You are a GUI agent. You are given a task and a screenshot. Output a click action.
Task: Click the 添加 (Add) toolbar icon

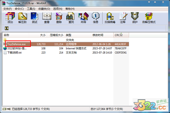10,16
